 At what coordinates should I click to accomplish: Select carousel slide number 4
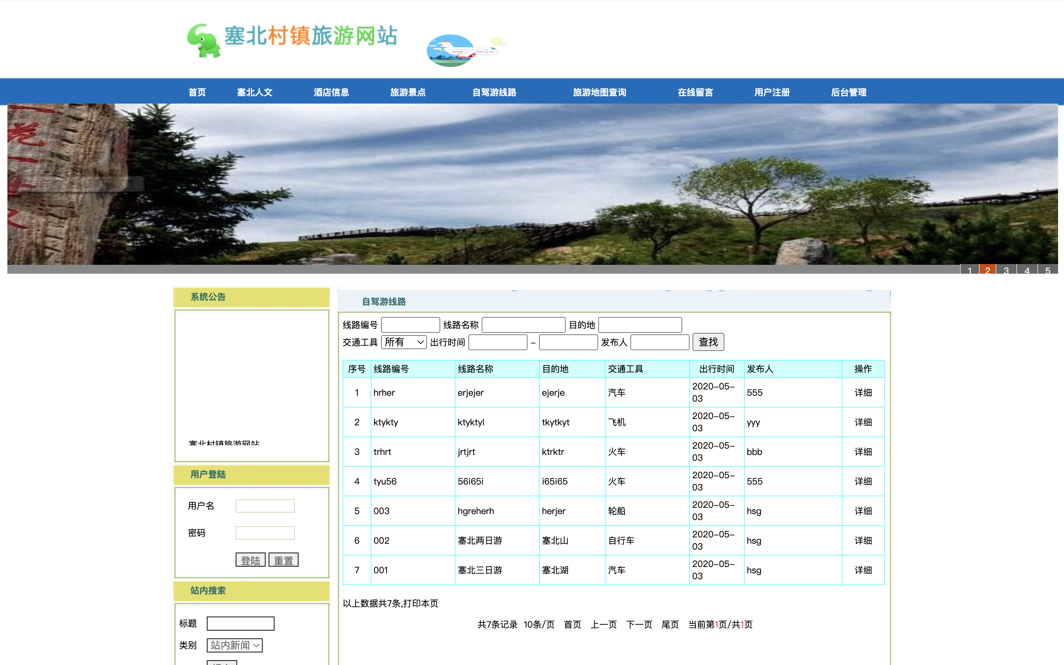(x=1027, y=270)
